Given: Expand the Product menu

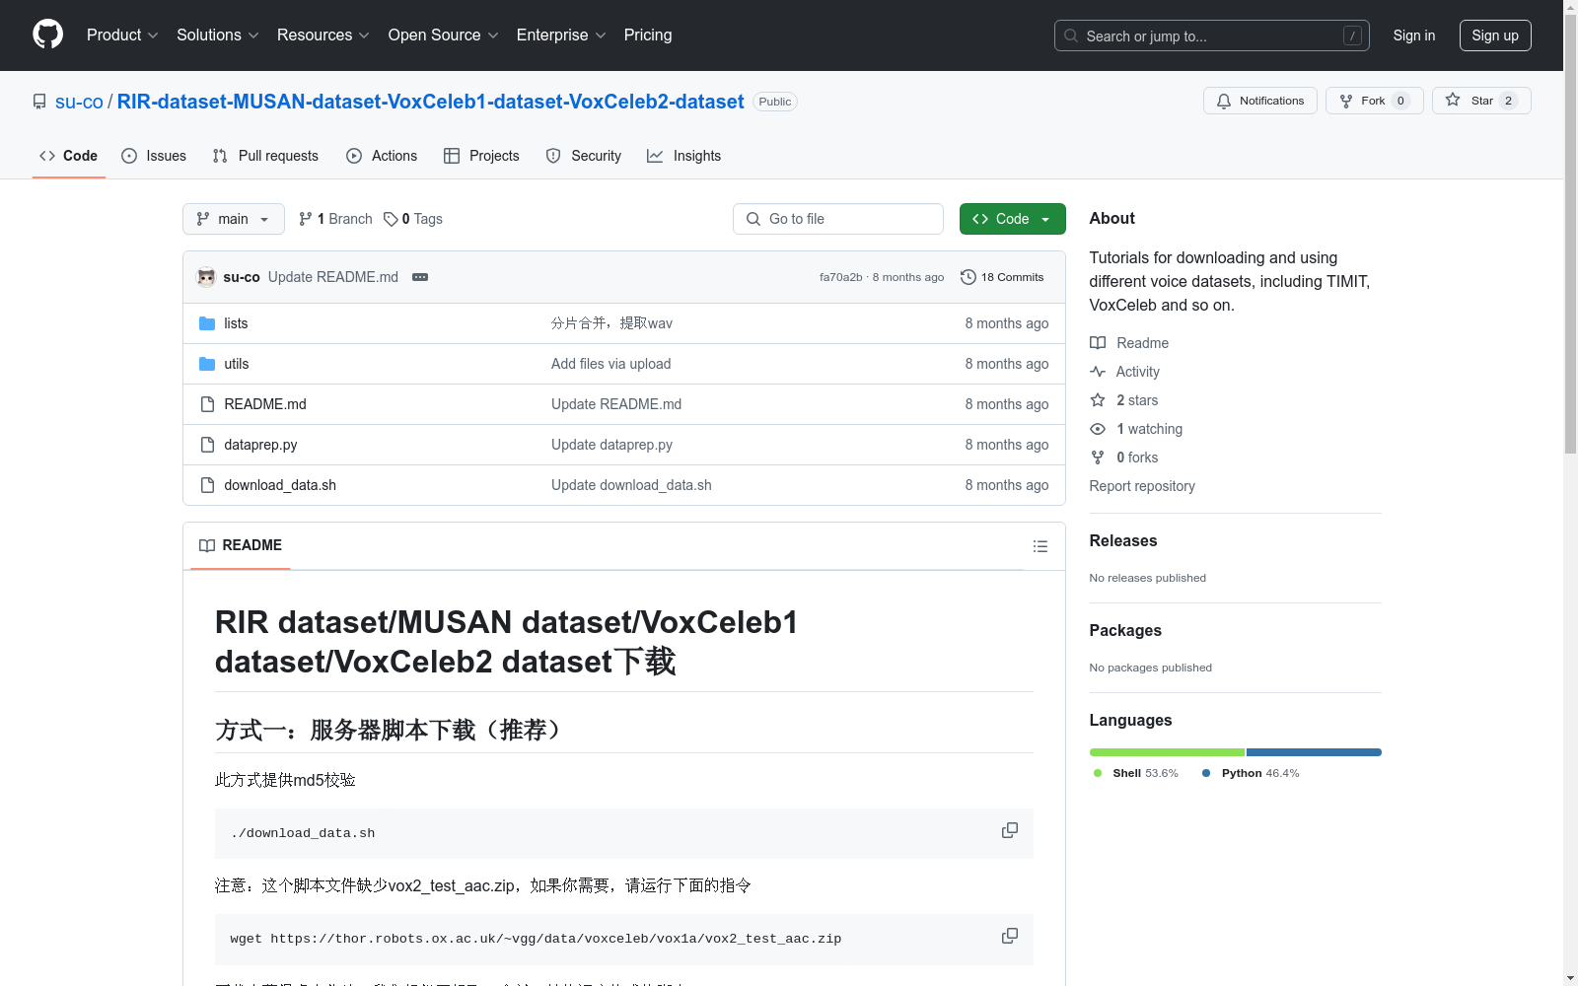Looking at the screenshot, I should click(x=122, y=35).
